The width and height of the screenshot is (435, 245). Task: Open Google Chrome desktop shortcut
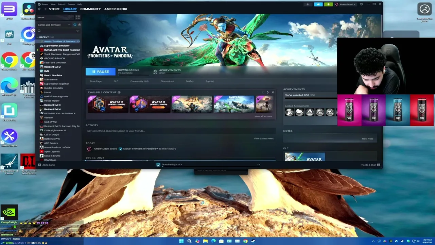(9, 61)
